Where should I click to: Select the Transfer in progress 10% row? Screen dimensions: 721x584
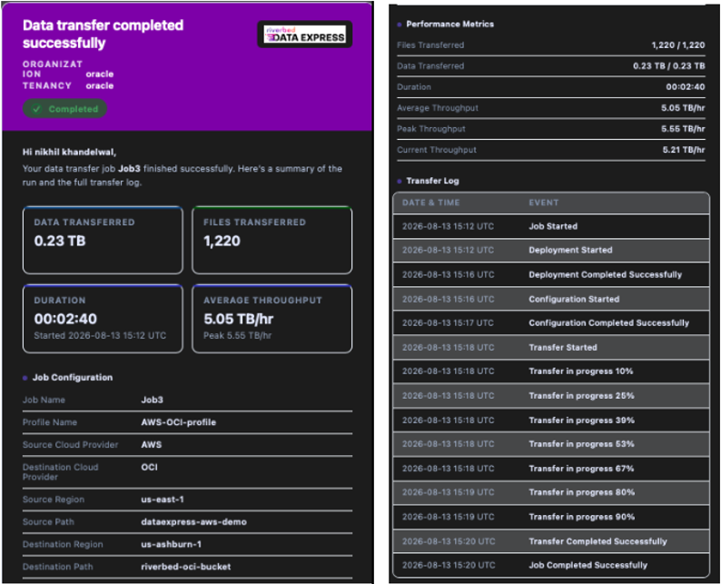click(551, 371)
